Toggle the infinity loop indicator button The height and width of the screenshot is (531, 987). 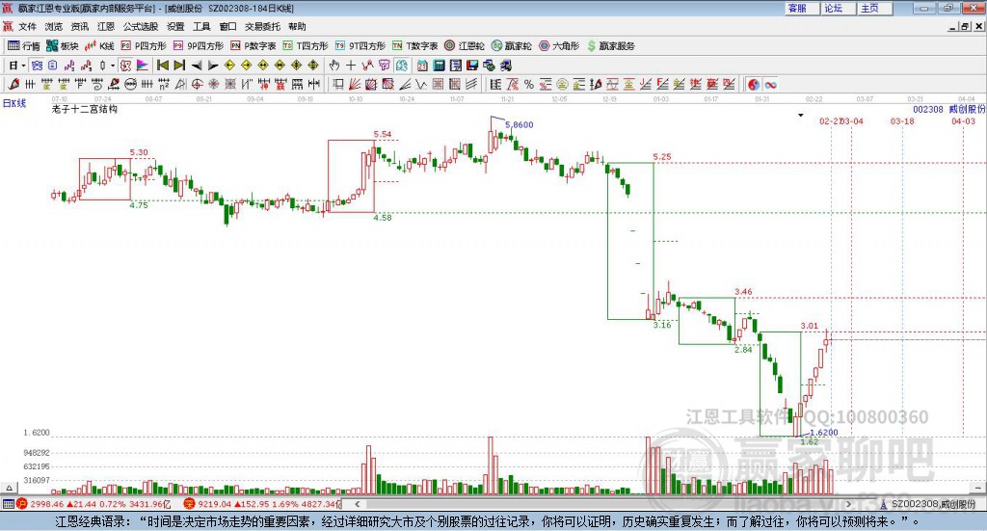pyautogui.click(x=770, y=84)
